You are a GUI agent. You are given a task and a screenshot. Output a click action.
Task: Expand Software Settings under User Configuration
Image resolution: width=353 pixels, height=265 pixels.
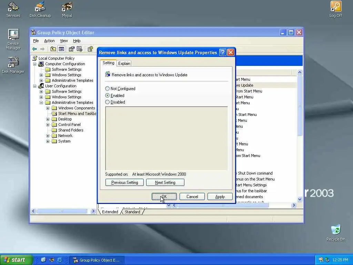[41, 91]
